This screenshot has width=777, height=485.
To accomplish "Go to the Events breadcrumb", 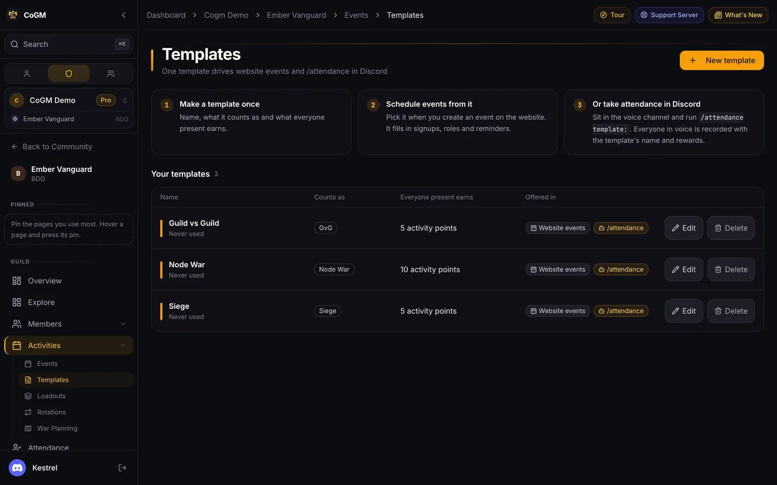I will pyautogui.click(x=356, y=15).
